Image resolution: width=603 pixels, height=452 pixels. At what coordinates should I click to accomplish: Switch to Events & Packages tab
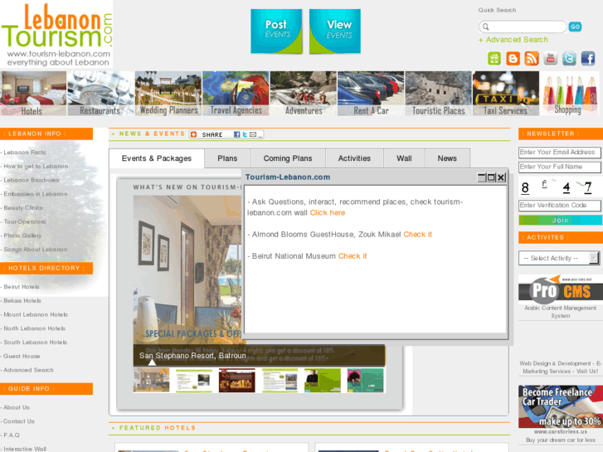point(157,158)
